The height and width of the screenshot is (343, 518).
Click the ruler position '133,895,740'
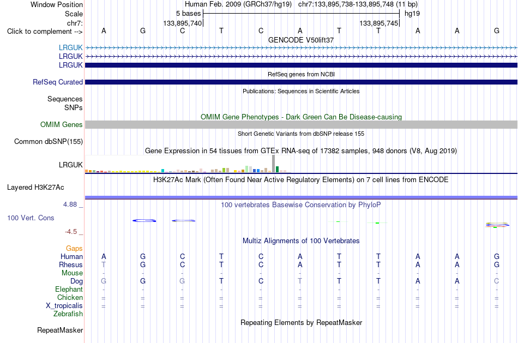tap(182, 23)
